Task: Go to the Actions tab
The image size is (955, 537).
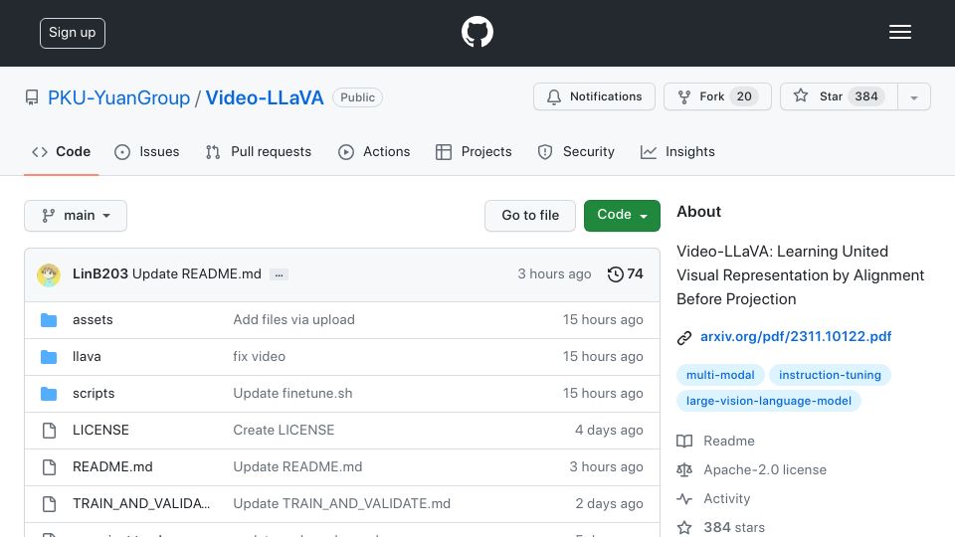Action: [374, 151]
